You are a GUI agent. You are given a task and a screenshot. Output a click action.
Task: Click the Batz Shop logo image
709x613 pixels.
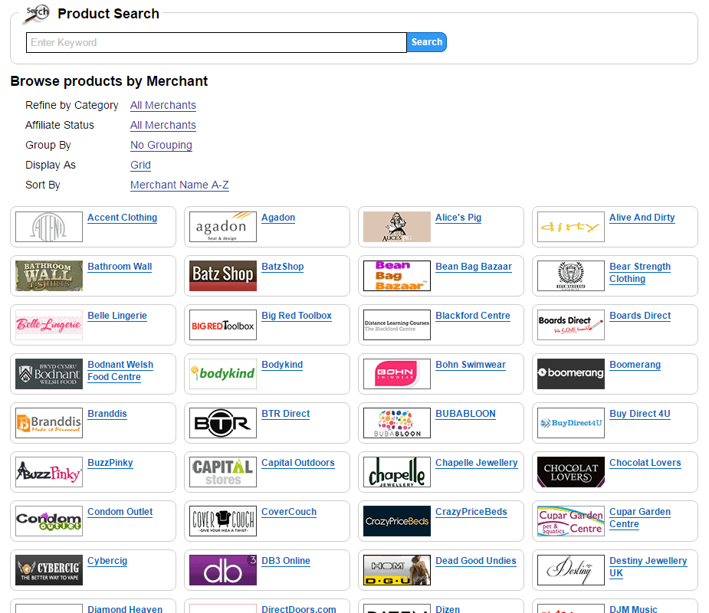click(223, 276)
